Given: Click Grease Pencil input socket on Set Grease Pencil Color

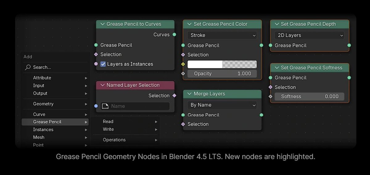Looking at the screenshot, I should 183,45.
